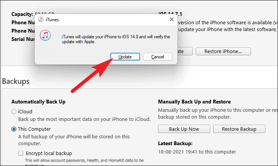
Task: Click partly hidden button beside Restore iPhone
Action: (x=185, y=51)
